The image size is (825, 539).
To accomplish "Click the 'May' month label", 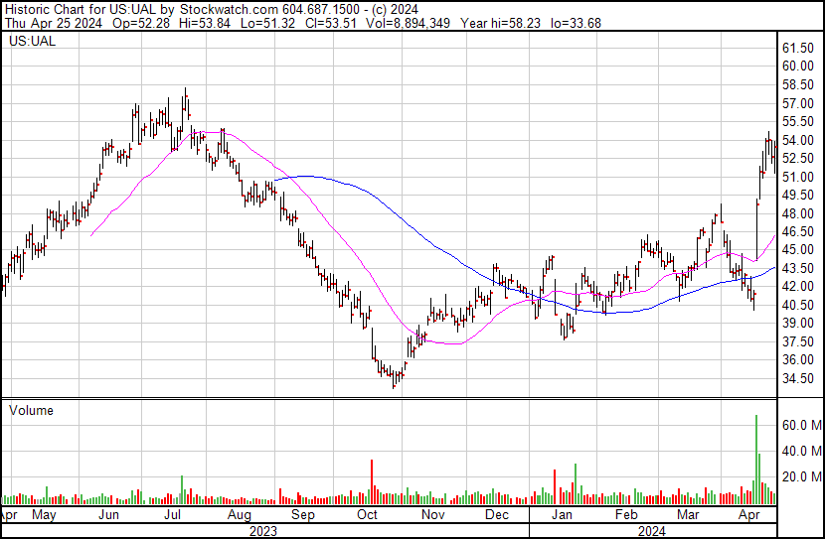I will click(44, 515).
